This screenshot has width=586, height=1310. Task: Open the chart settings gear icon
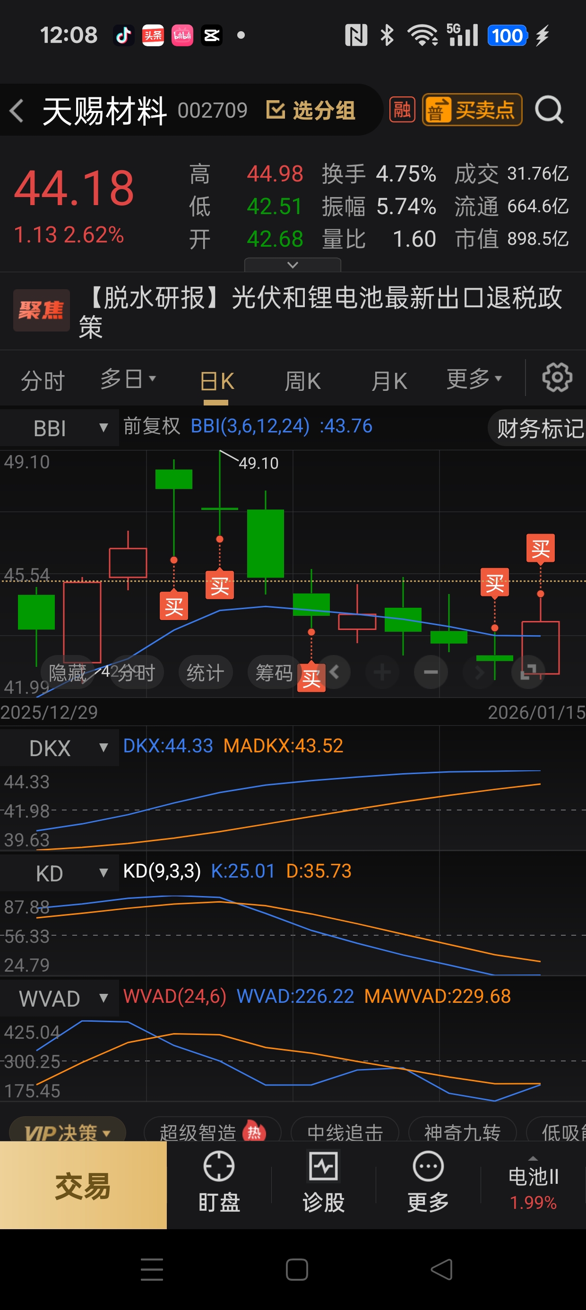(557, 377)
